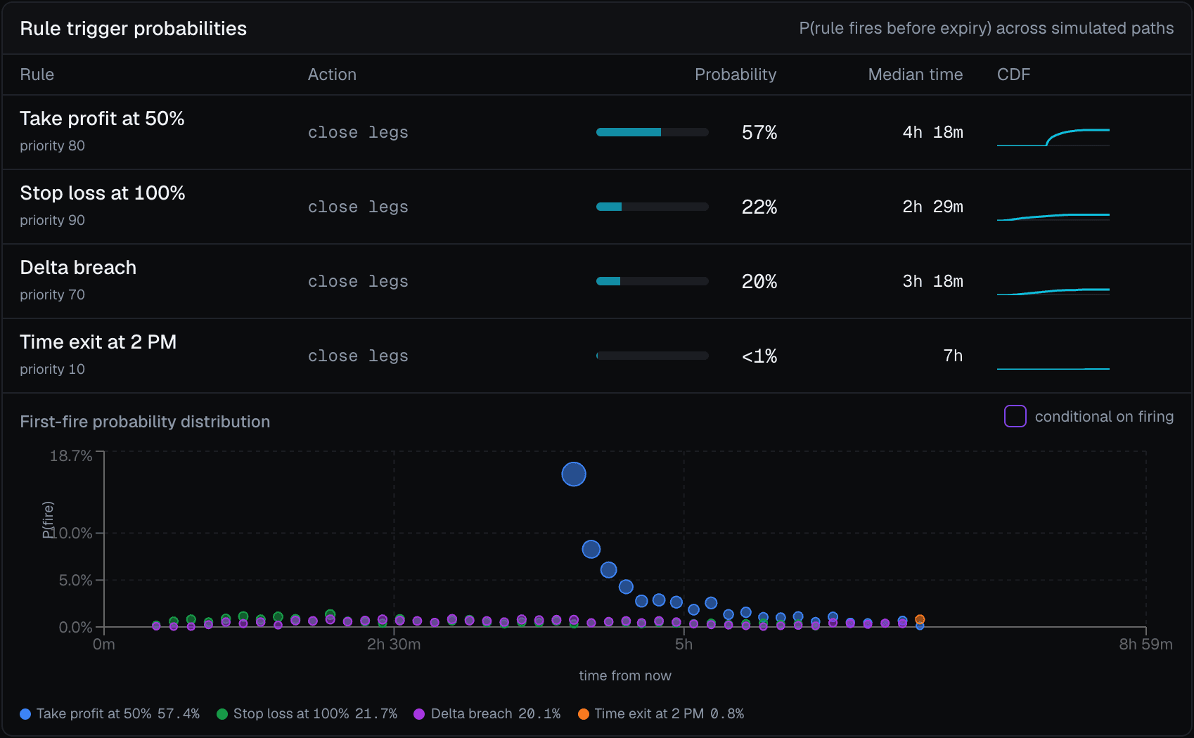Click the 57% probability bar
The image size is (1194, 738).
[x=652, y=132]
